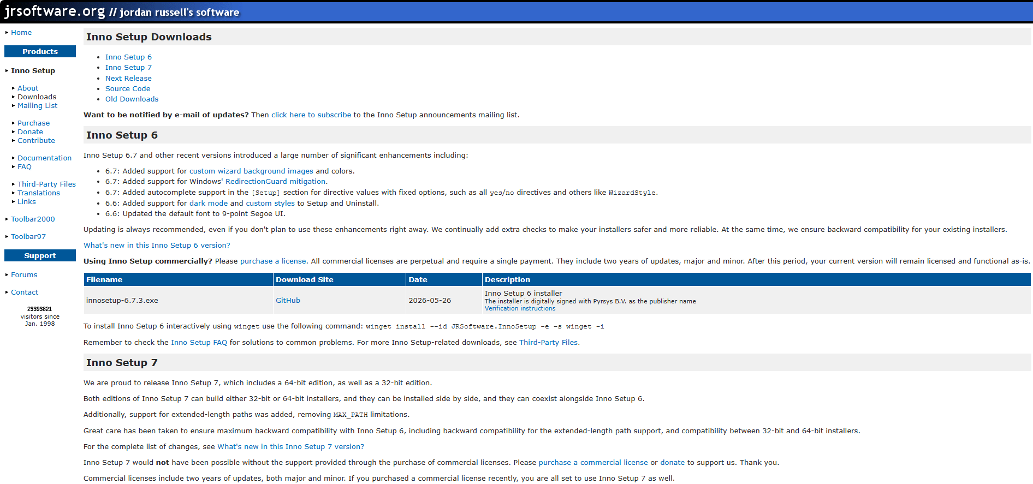Open Third-Party Files link below the download table
Viewport: 1033px width, 484px height.
(548, 343)
